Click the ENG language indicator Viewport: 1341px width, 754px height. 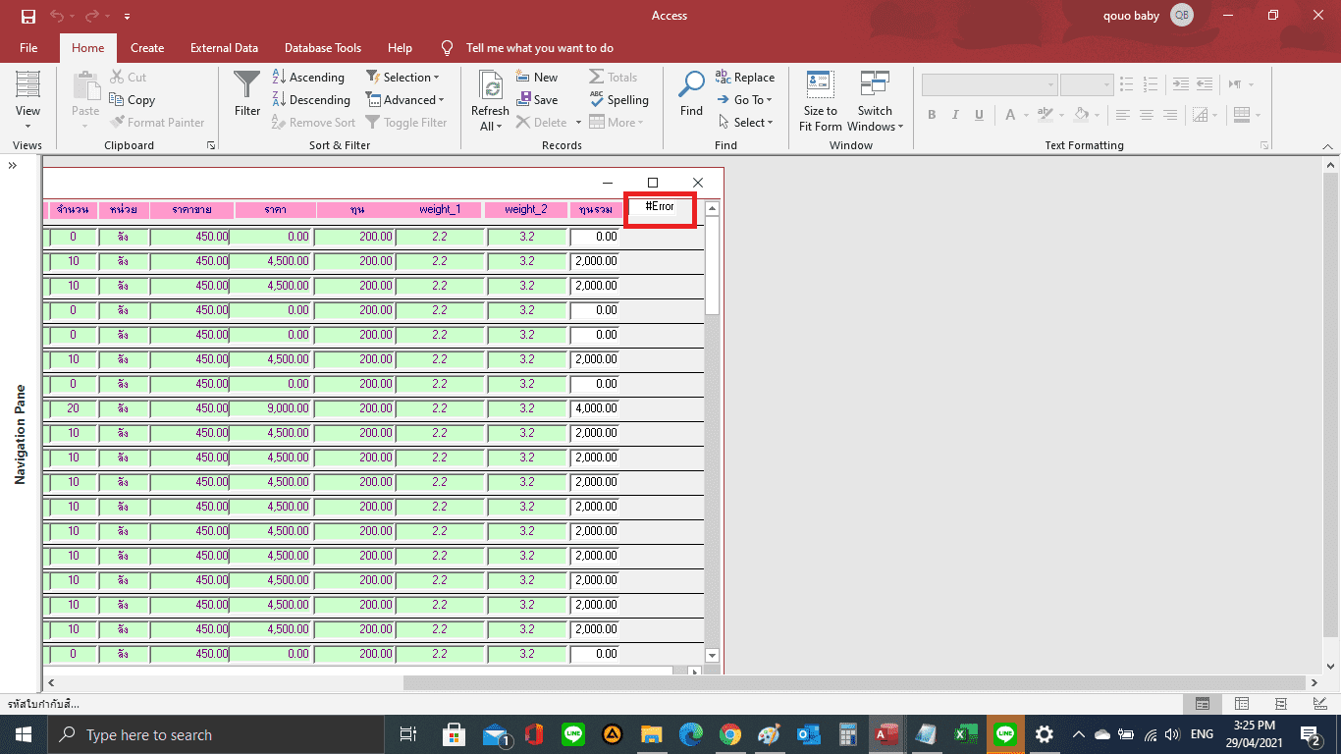coord(1202,734)
